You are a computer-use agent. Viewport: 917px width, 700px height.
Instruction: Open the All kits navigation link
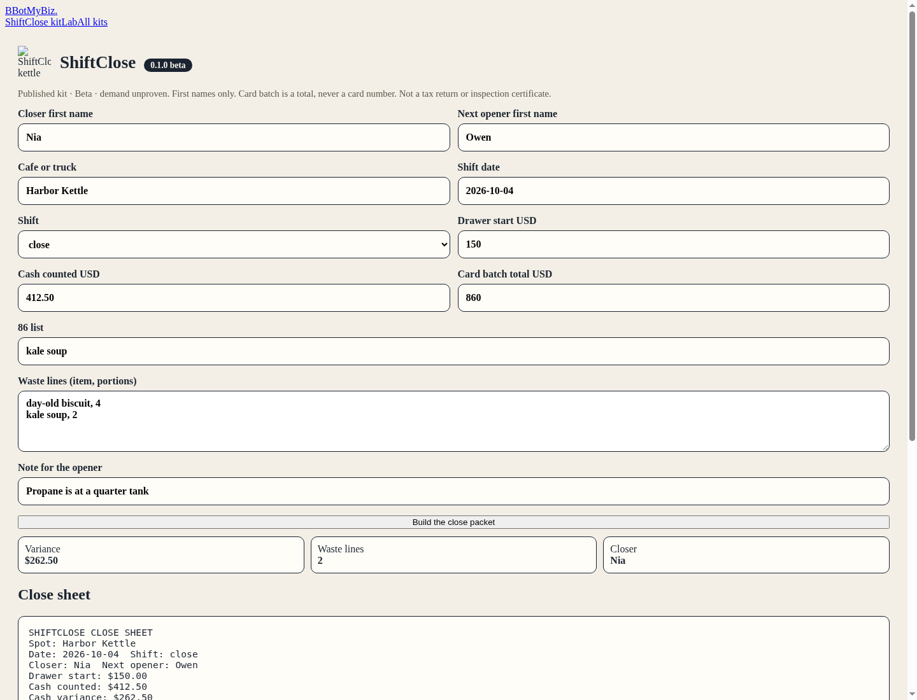(x=92, y=22)
